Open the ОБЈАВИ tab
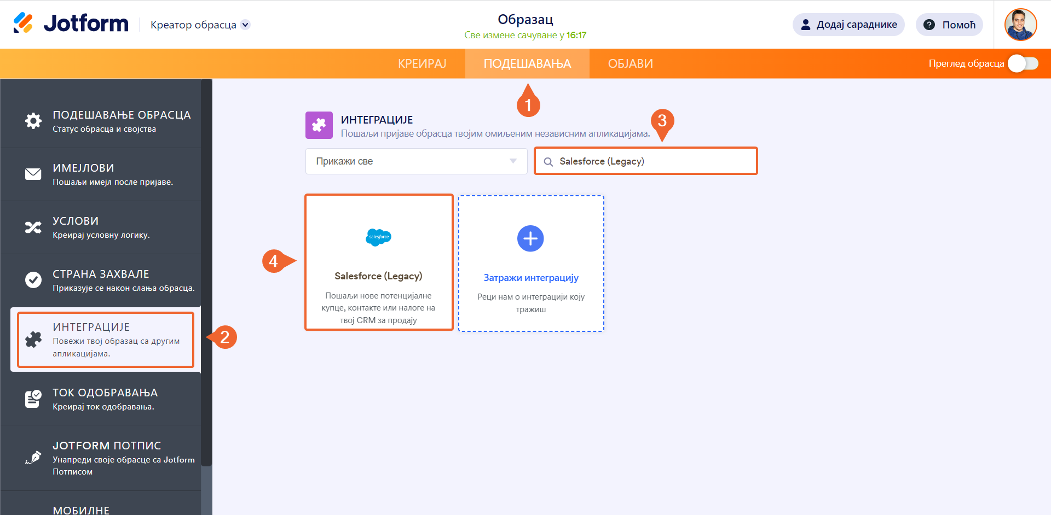Viewport: 1051px width, 515px height. 630,63
